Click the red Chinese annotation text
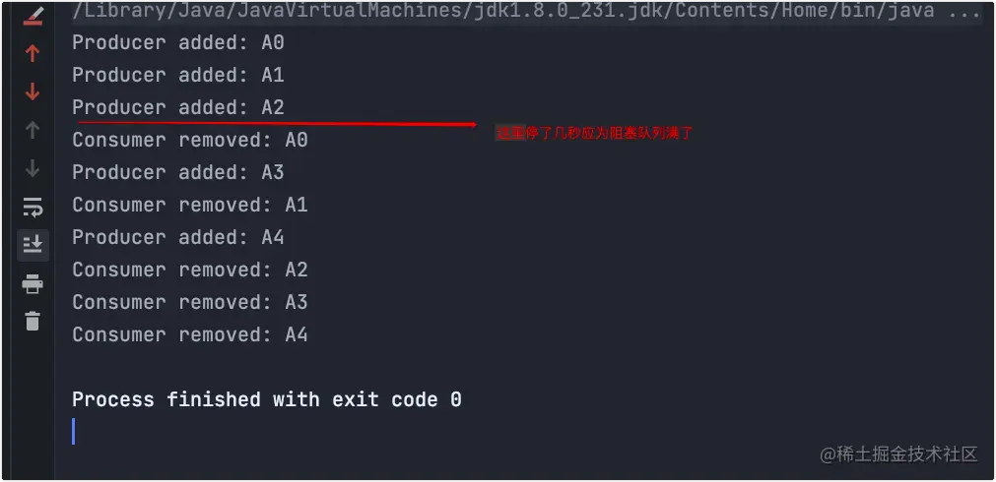Image resolution: width=996 pixels, height=482 pixels. coord(594,133)
